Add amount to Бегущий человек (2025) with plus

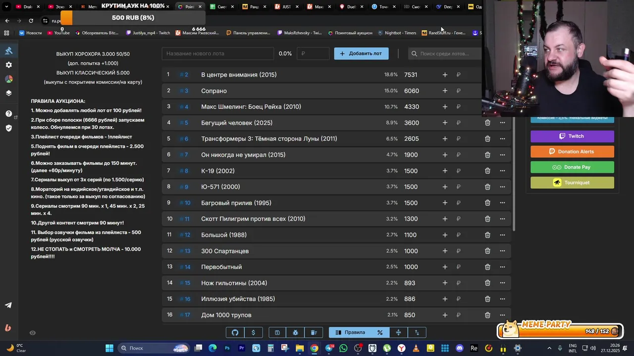(x=445, y=123)
